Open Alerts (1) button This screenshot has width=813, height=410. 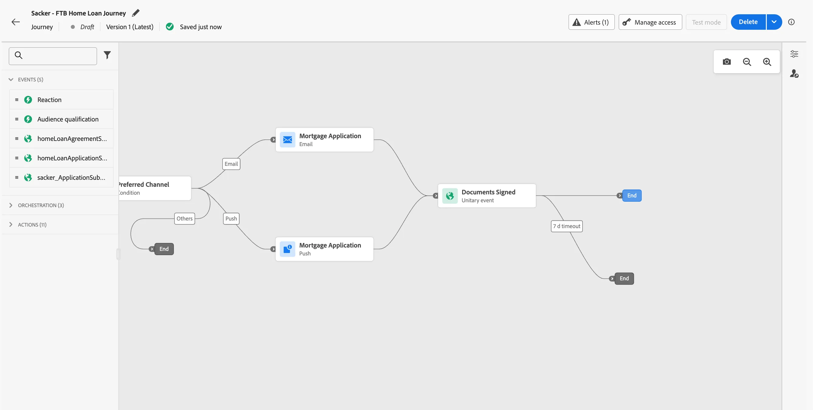coord(591,22)
